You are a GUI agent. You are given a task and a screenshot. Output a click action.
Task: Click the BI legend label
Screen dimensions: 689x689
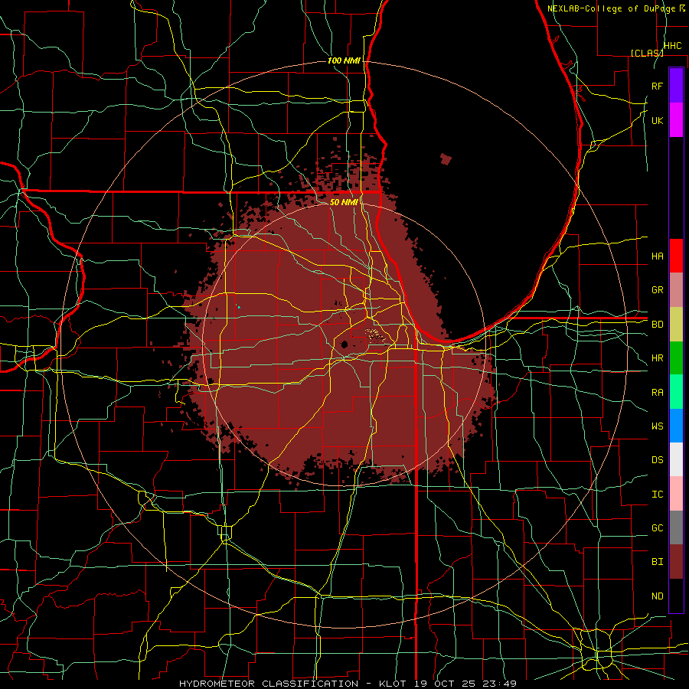[658, 562]
